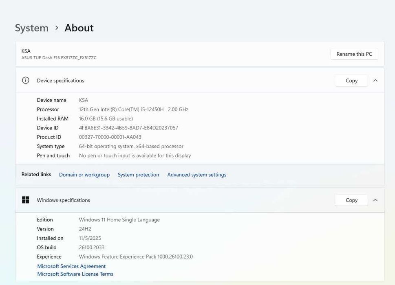
Task: Click the Related links label
Action: (x=36, y=174)
